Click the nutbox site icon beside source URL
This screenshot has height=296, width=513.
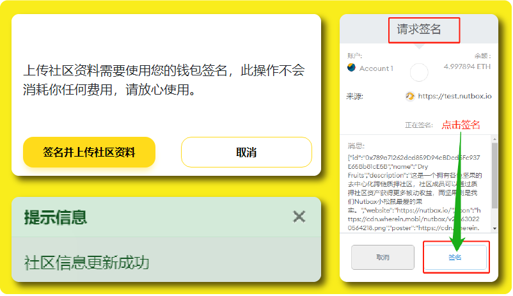point(409,96)
